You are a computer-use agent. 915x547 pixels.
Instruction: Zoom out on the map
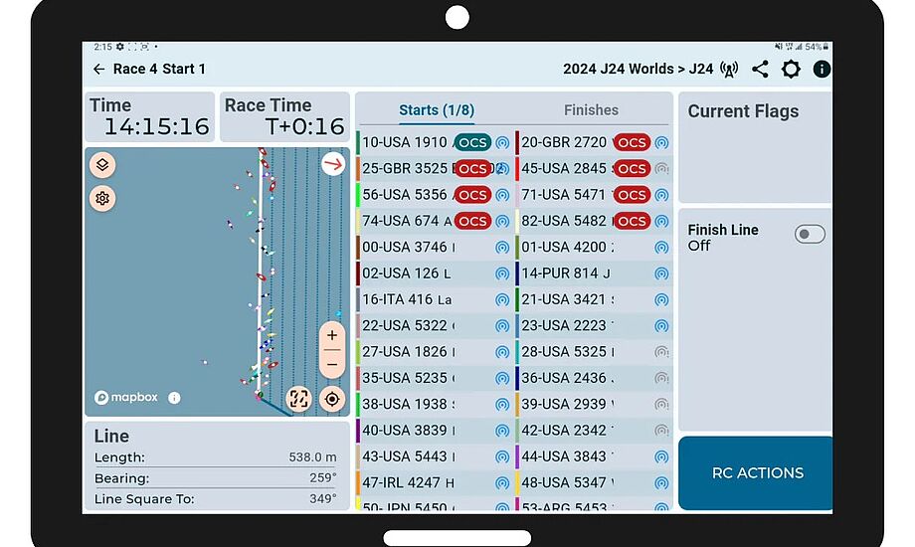pos(332,363)
